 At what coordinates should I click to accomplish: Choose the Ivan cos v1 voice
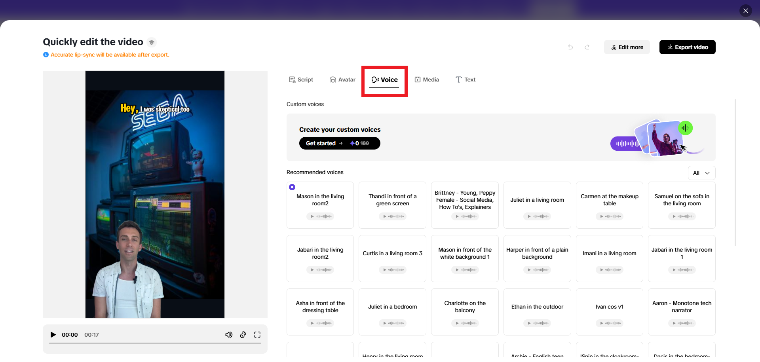(610, 312)
